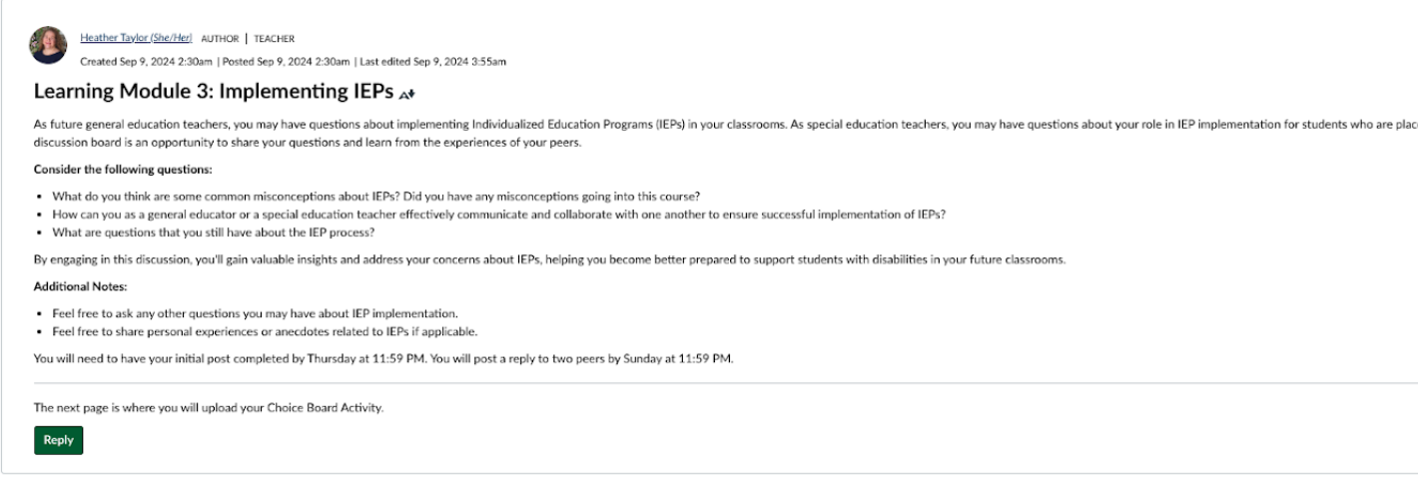This screenshot has width=1418, height=479.
Task: Click the opening paragraph about future teachers
Action: point(726,134)
